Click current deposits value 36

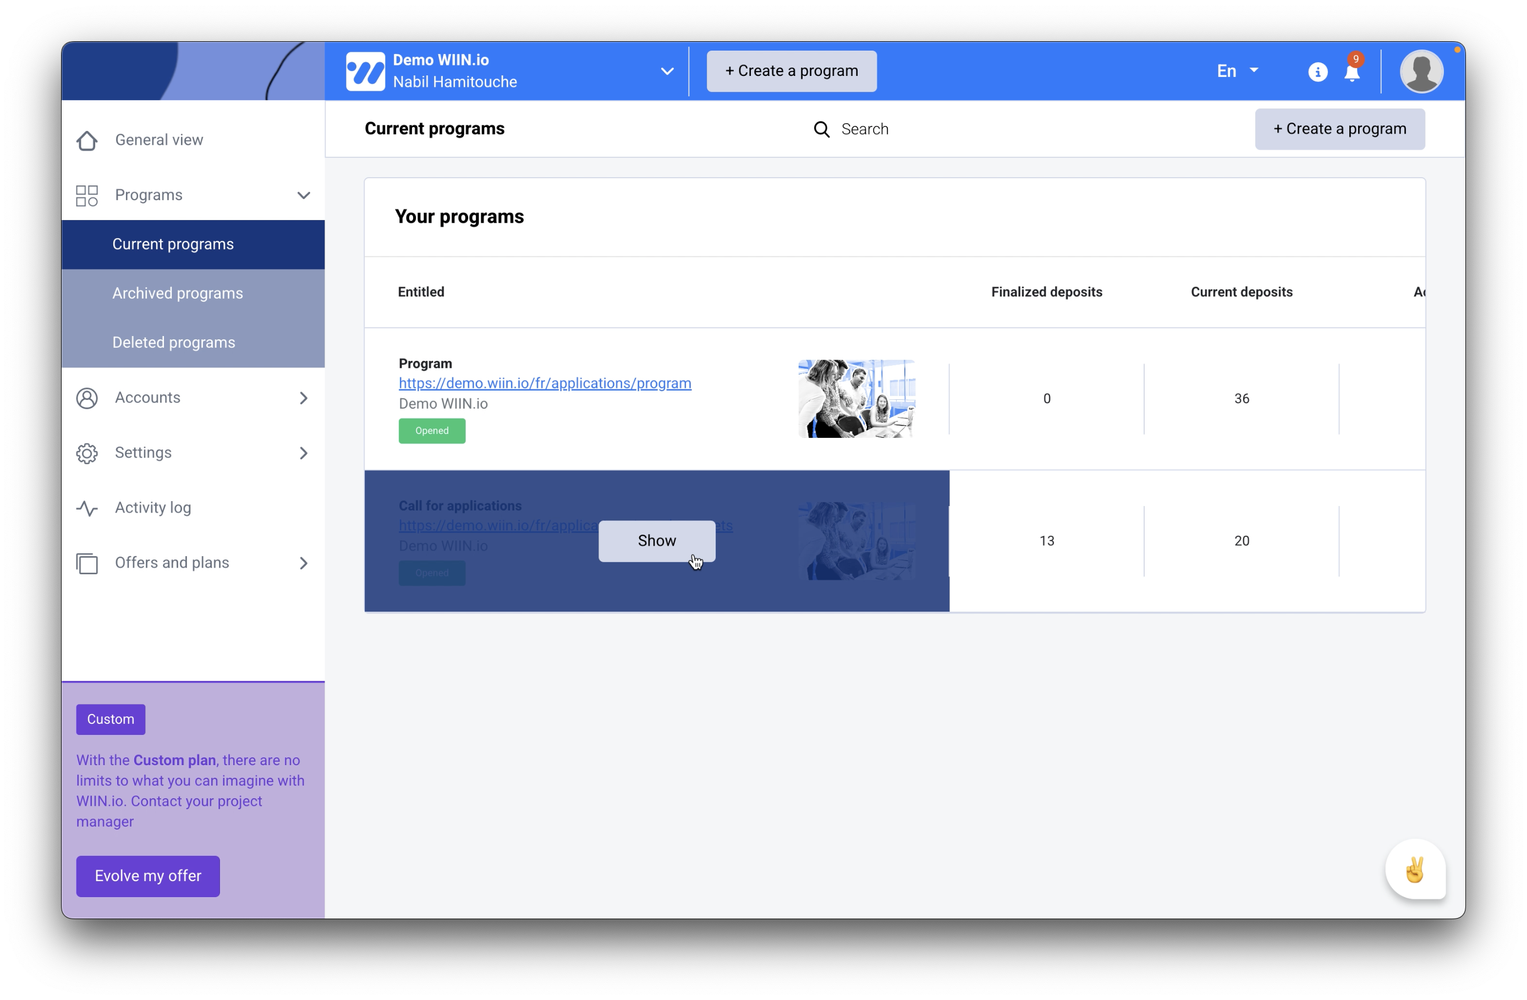1241,399
